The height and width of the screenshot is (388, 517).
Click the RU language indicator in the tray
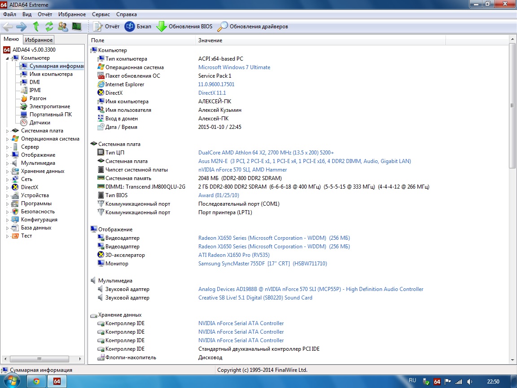[x=412, y=380]
